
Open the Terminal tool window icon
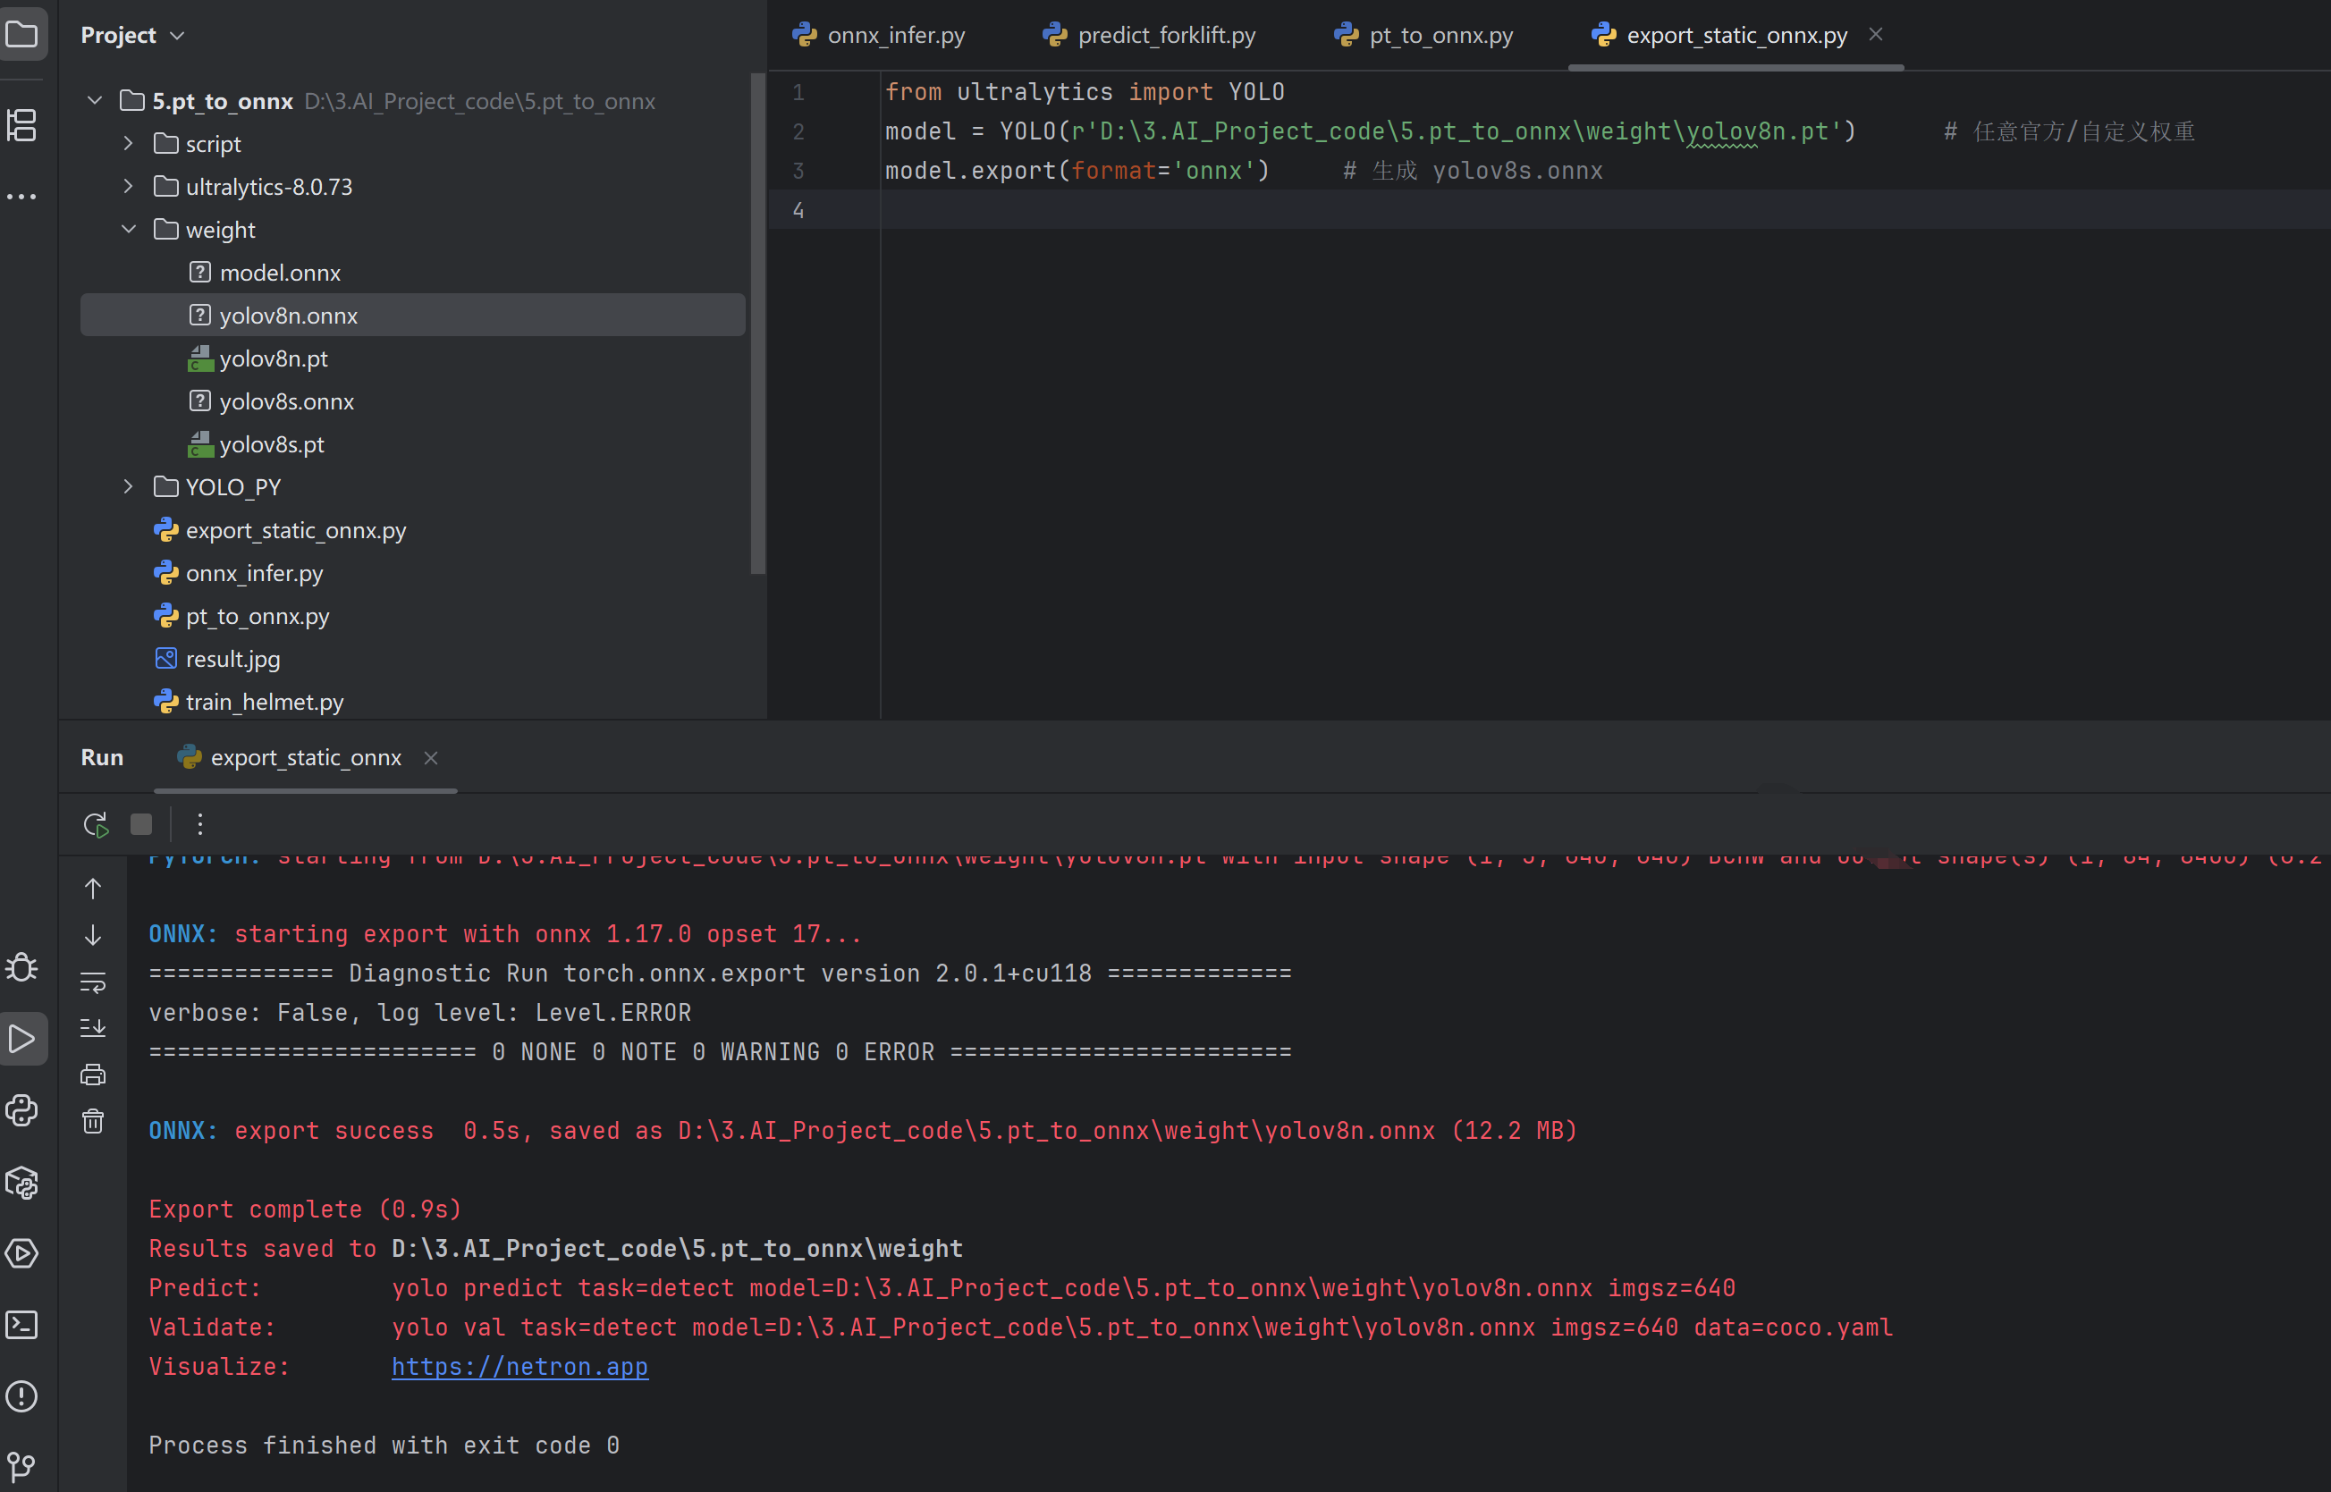pyautogui.click(x=21, y=1325)
